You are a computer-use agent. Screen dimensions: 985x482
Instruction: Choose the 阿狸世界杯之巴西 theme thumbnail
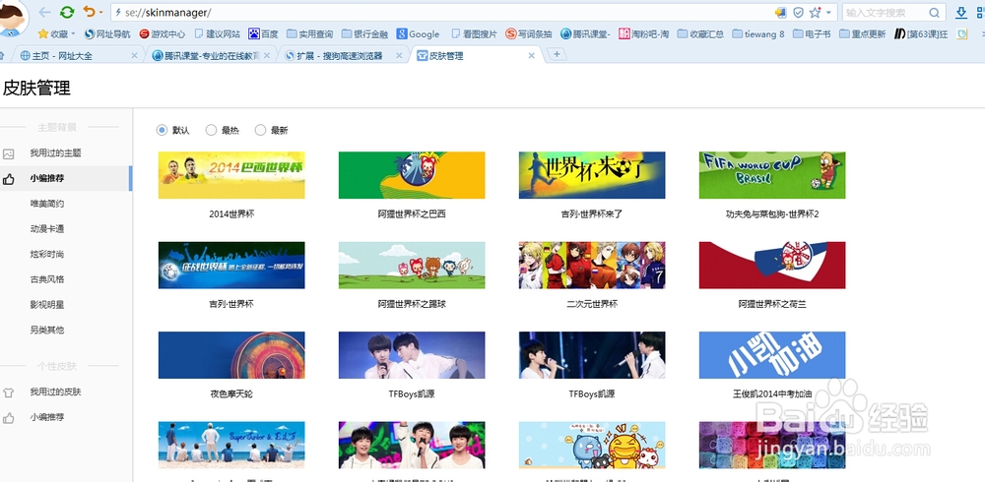pos(412,175)
